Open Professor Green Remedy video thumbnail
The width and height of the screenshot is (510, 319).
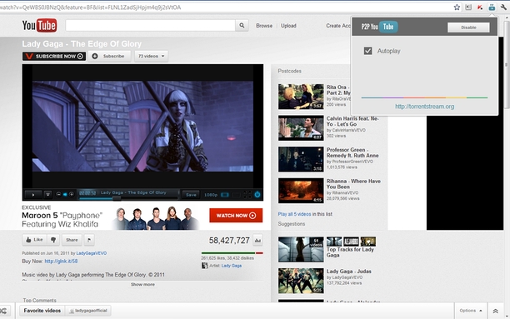[301, 159]
